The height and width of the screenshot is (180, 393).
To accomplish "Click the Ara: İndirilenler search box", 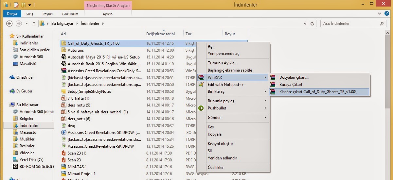I will pyautogui.click(x=353, y=24).
